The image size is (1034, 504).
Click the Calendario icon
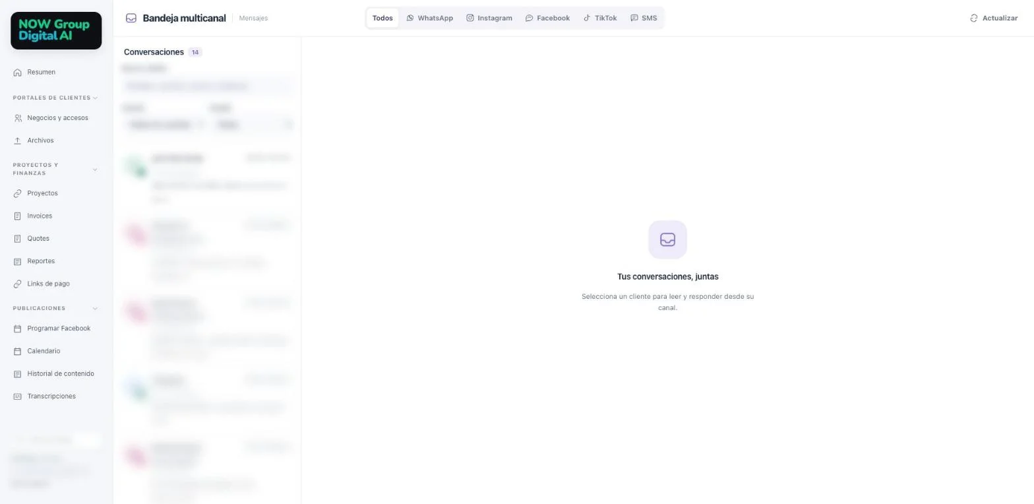[18, 352]
